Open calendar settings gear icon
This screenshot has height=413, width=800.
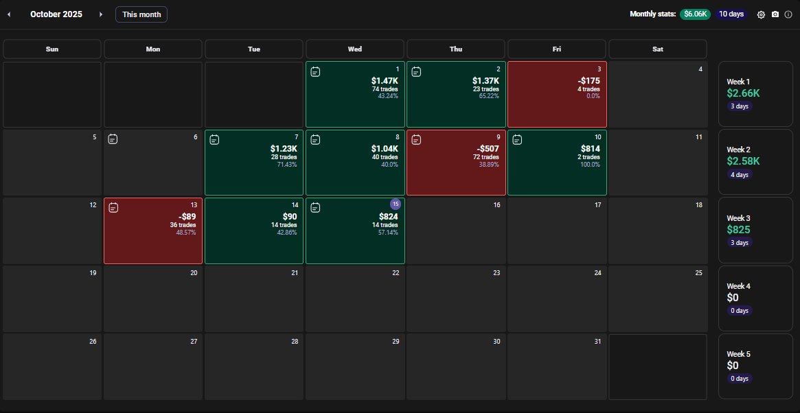[x=761, y=14]
